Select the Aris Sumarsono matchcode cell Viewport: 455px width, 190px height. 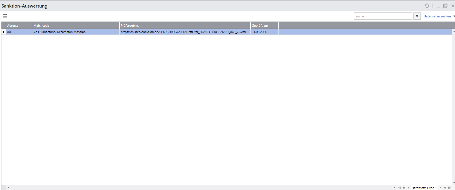tap(76, 32)
